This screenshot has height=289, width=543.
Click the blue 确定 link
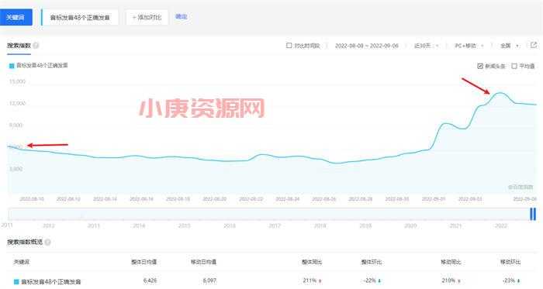click(x=181, y=16)
